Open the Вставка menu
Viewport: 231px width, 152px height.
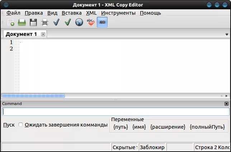tap(72, 13)
